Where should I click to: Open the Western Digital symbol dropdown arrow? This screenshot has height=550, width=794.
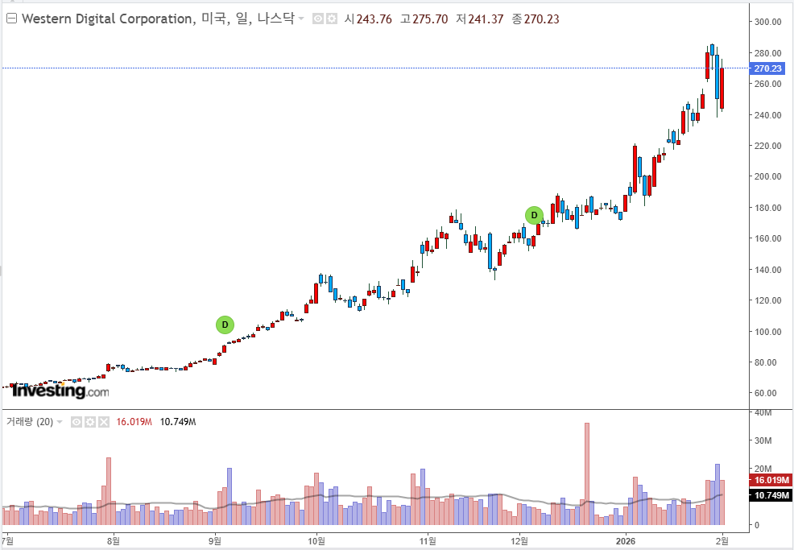coord(301,19)
